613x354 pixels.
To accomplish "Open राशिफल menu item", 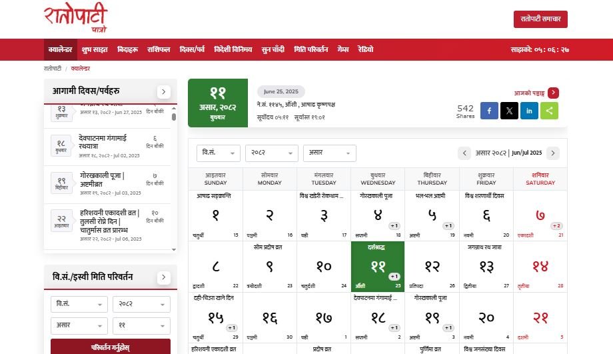I will (x=159, y=50).
